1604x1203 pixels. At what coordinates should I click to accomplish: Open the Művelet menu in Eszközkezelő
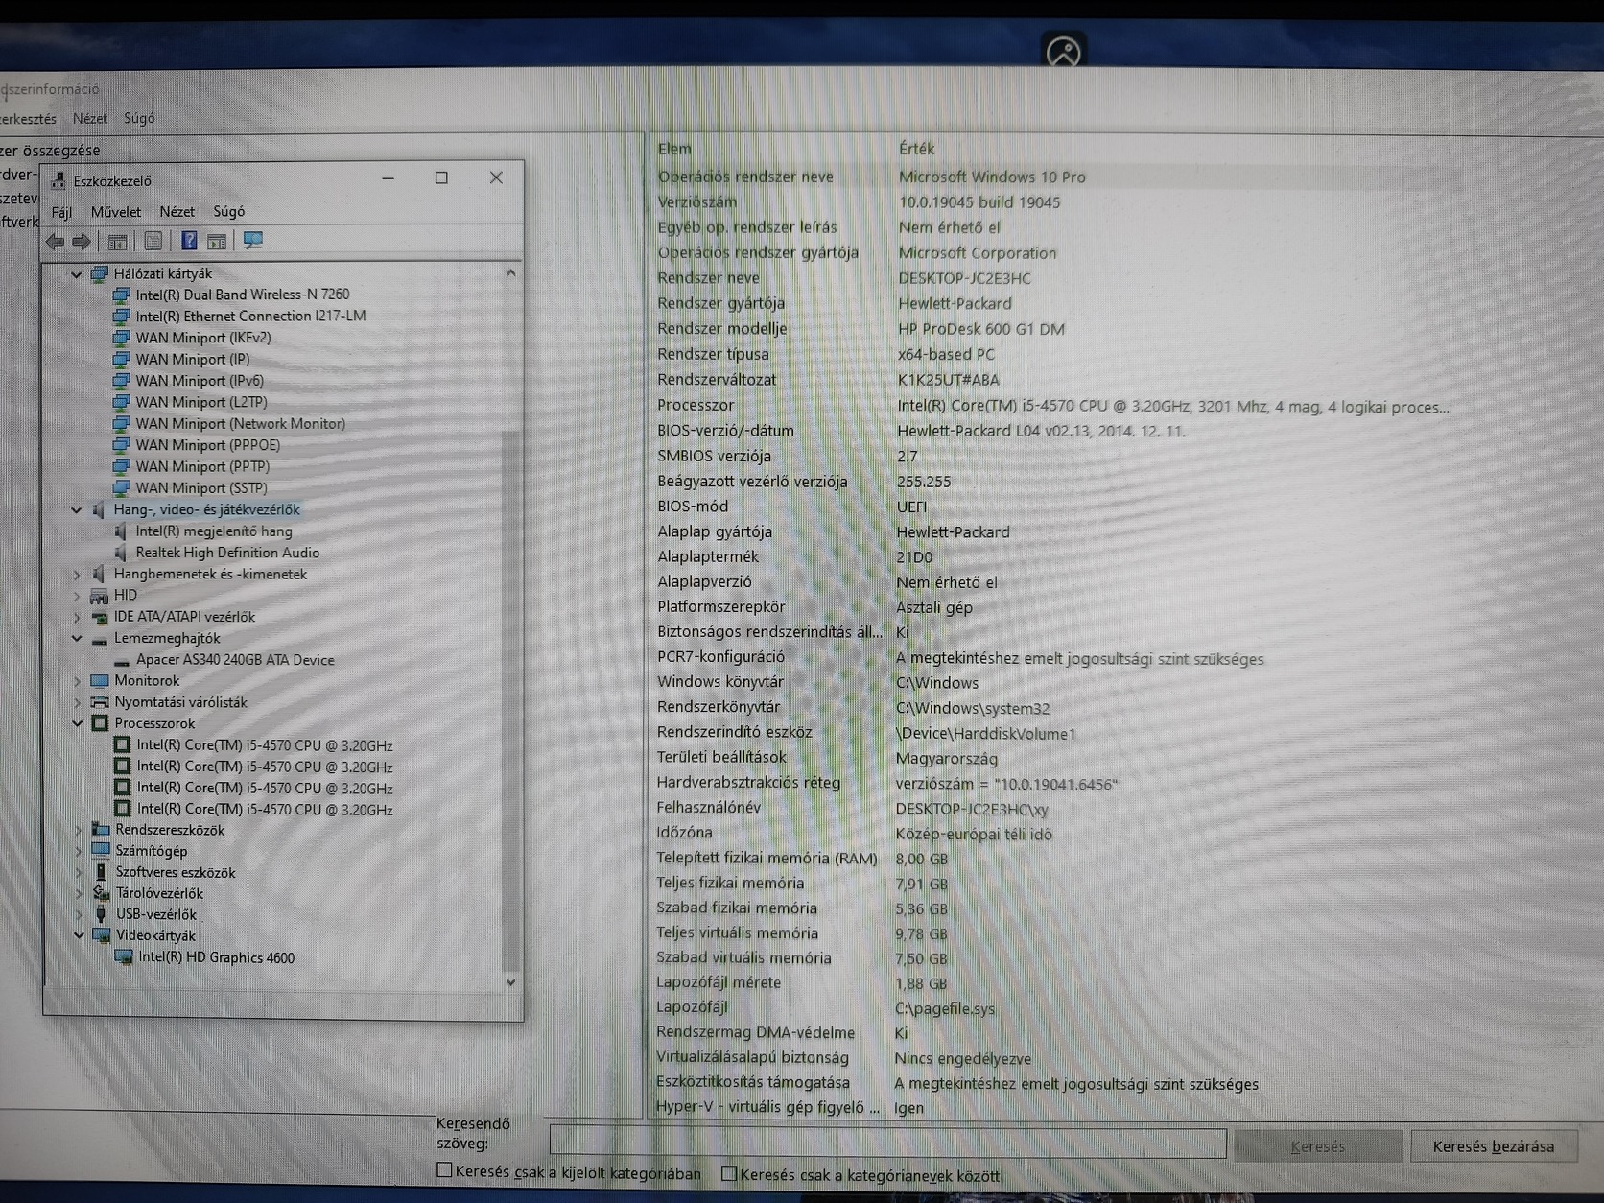click(x=115, y=212)
